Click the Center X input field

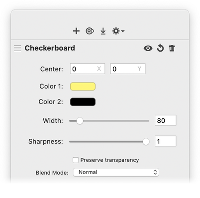point(88,69)
